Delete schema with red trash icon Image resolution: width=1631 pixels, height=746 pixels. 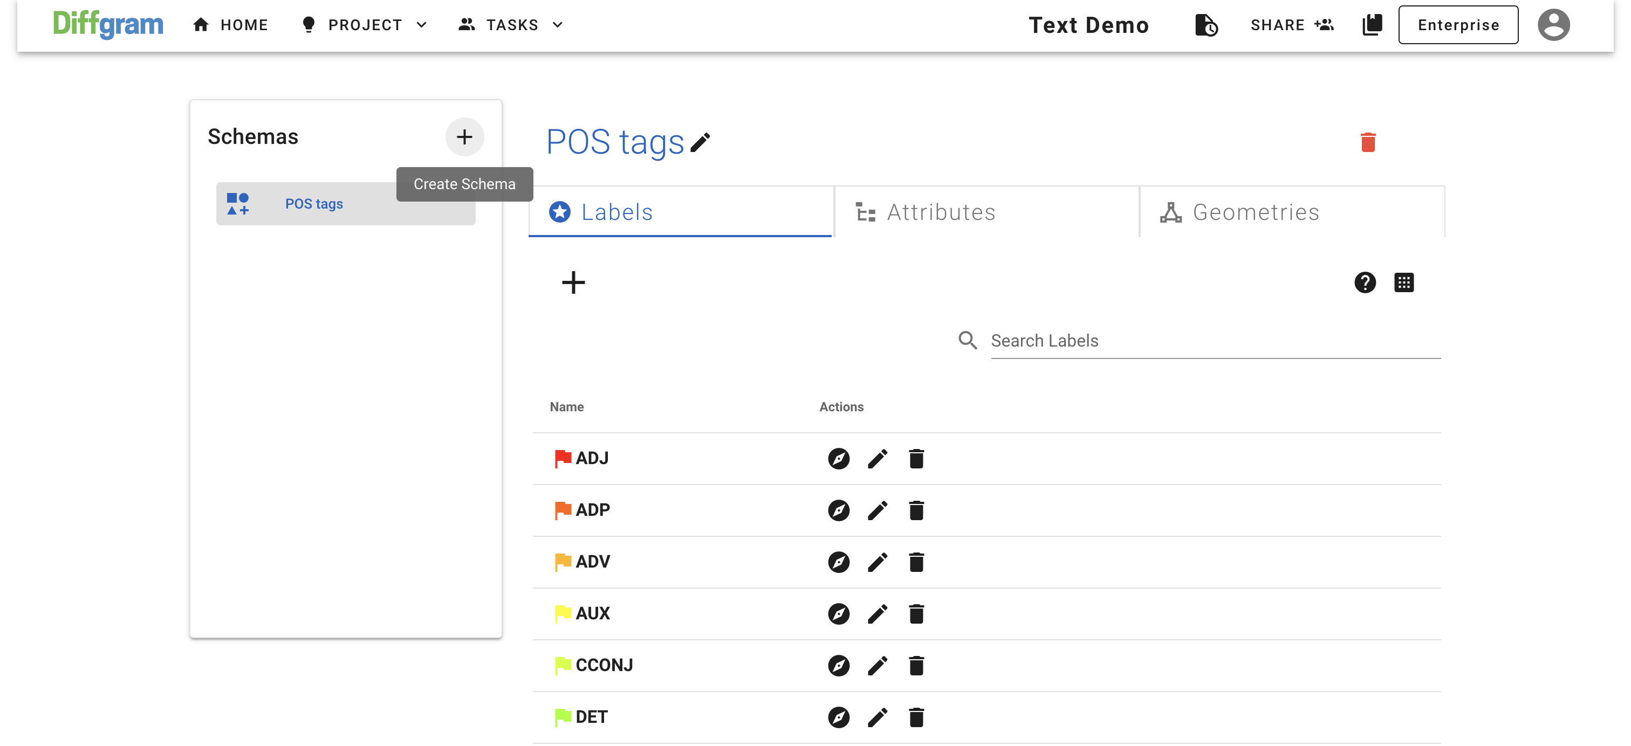(1368, 142)
